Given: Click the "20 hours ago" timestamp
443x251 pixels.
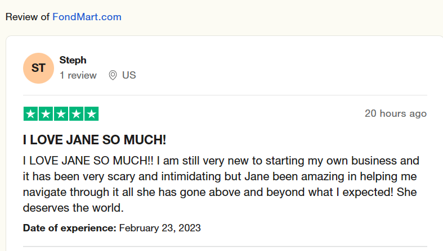Looking at the screenshot, I should (395, 113).
